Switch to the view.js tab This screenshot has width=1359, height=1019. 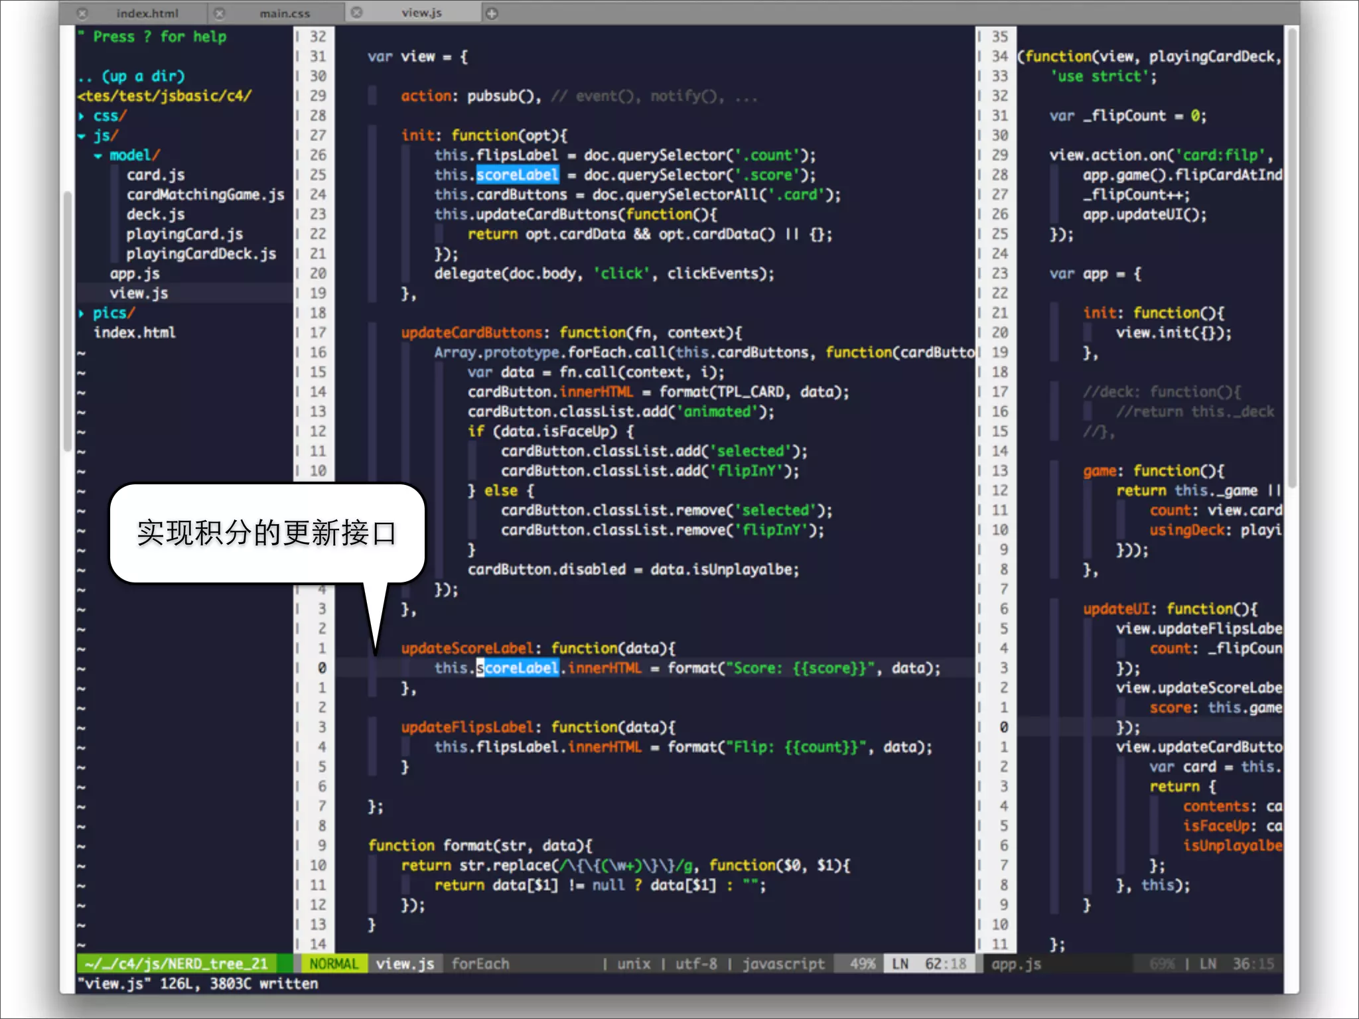421,13
